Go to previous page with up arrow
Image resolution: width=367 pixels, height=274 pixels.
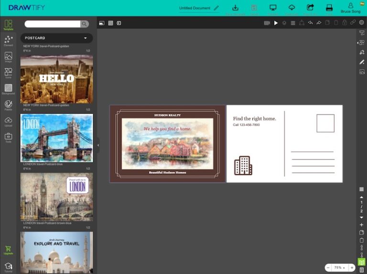click(361, 197)
